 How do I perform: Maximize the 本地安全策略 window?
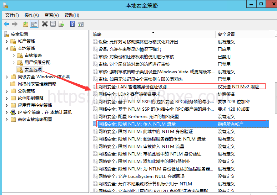[261, 4]
